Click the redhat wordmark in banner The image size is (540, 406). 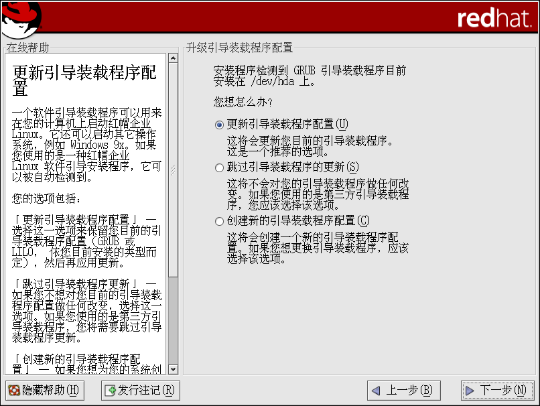[x=494, y=18]
